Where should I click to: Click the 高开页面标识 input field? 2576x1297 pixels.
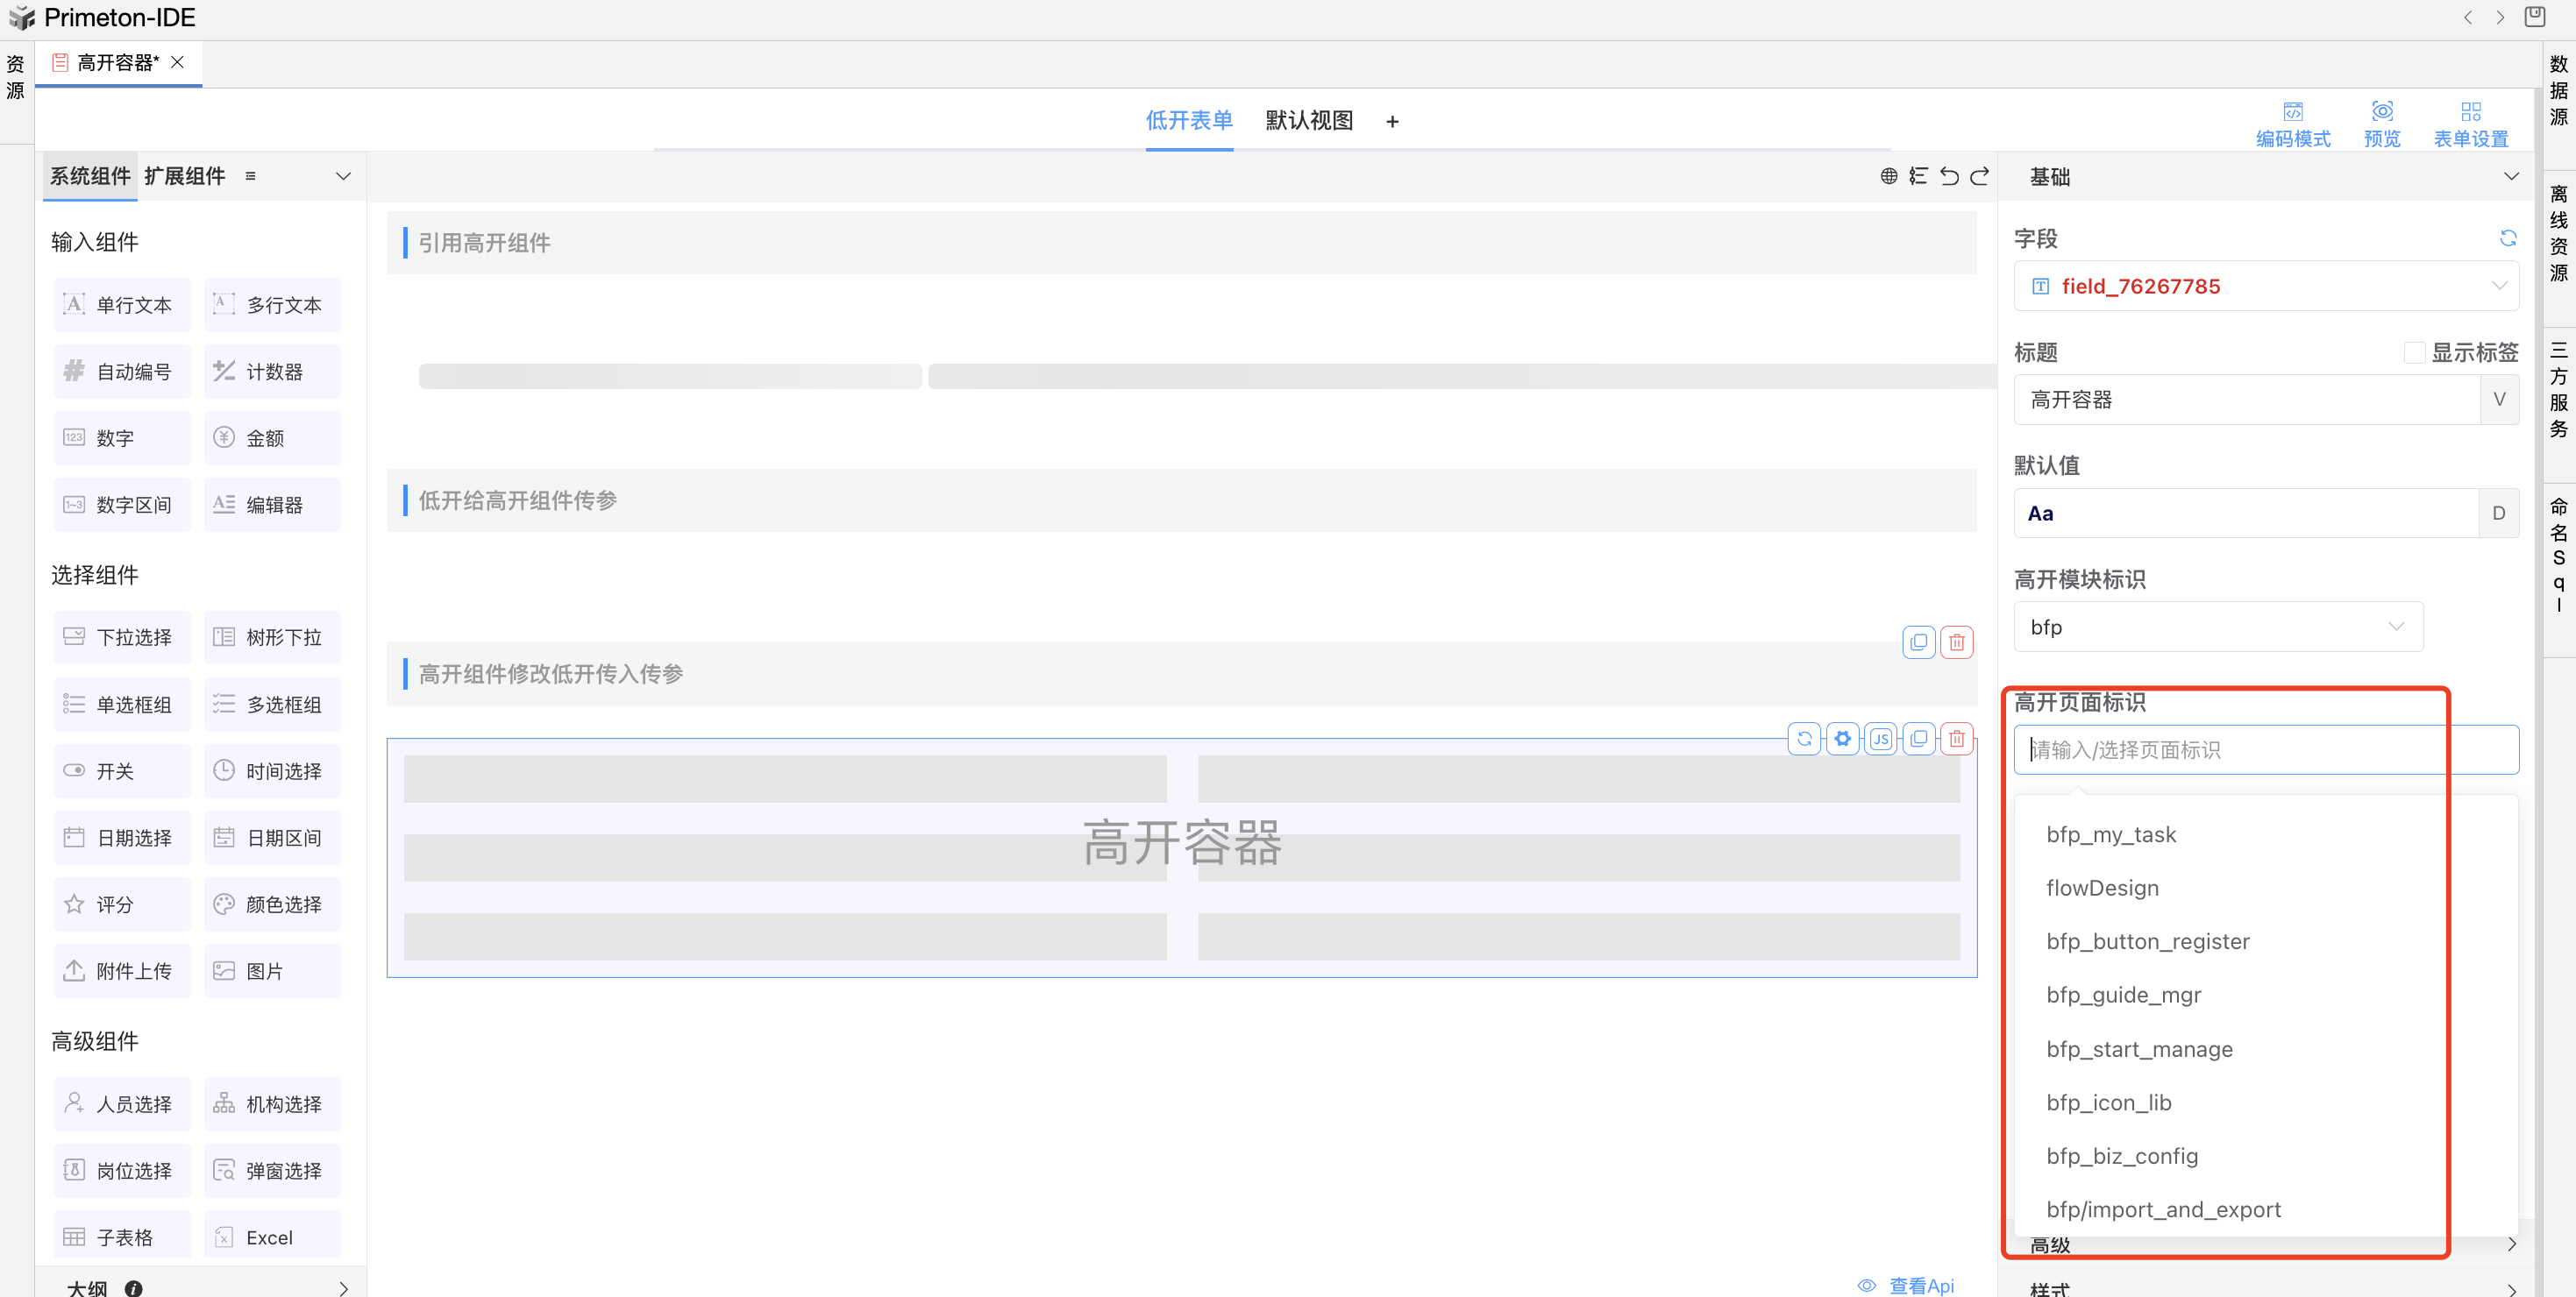point(2264,749)
